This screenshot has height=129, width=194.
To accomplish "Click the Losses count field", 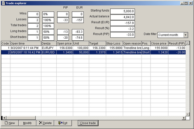I will (x=34, y=20).
